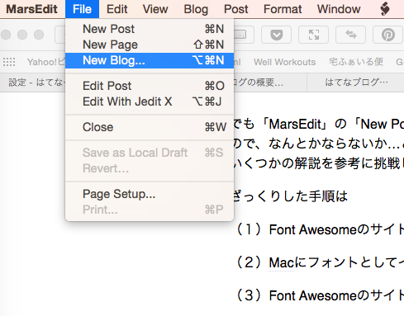Choose Close in the File menu
404x316 pixels.
(150, 127)
